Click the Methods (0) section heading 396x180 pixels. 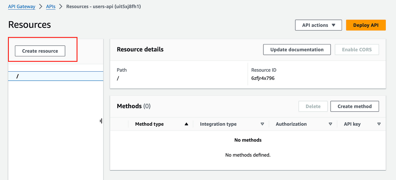(134, 106)
